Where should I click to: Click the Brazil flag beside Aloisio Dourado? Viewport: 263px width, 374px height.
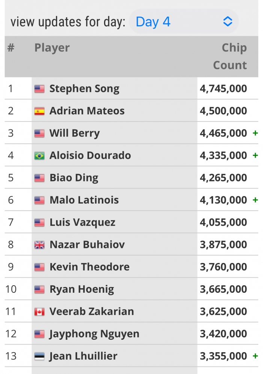[39, 156]
